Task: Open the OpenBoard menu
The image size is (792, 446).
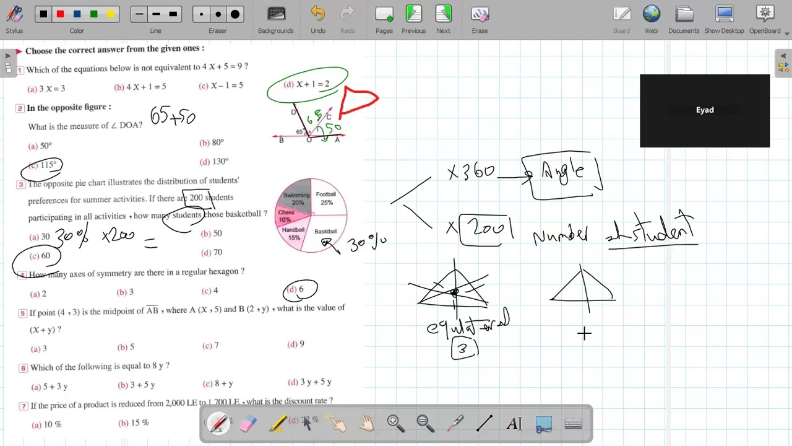Action: pyautogui.click(x=765, y=20)
